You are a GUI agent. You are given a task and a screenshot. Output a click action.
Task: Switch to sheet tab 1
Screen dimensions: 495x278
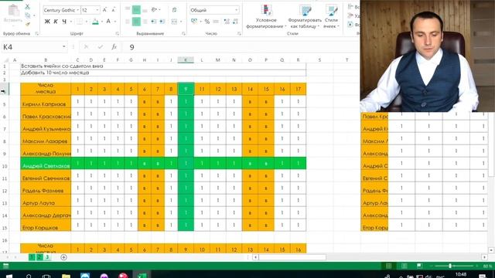pos(32,257)
